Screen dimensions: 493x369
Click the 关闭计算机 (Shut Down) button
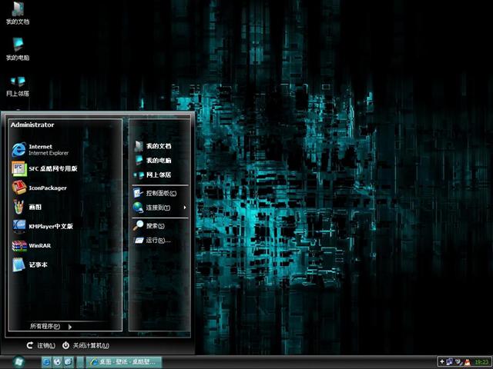(86, 346)
